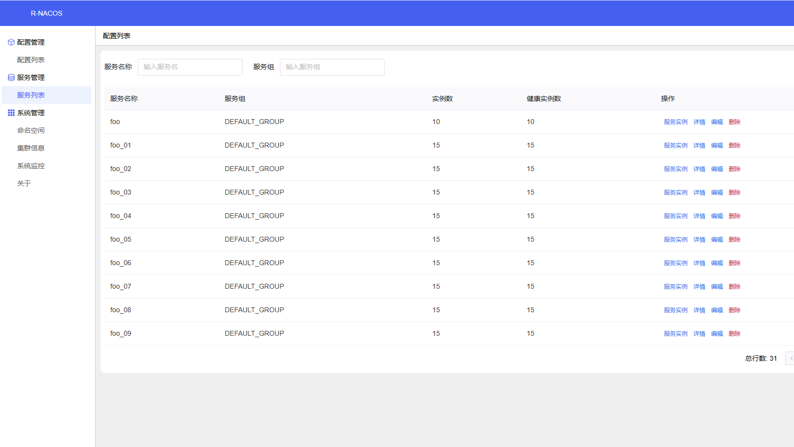The width and height of the screenshot is (794, 447).
Task: Click 编辑 for foo_08
Action: [717, 310]
